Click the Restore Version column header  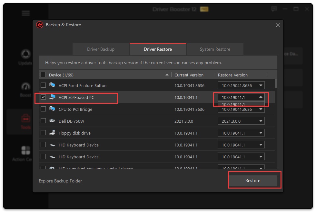pos(232,75)
